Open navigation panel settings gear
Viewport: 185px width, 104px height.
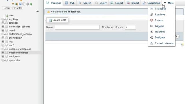27,4
